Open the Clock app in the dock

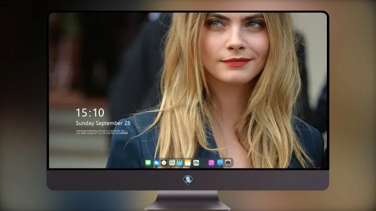pos(164,163)
